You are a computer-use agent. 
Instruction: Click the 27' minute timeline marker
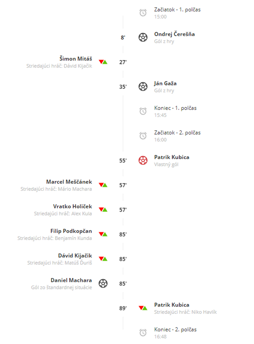pyautogui.click(x=123, y=62)
